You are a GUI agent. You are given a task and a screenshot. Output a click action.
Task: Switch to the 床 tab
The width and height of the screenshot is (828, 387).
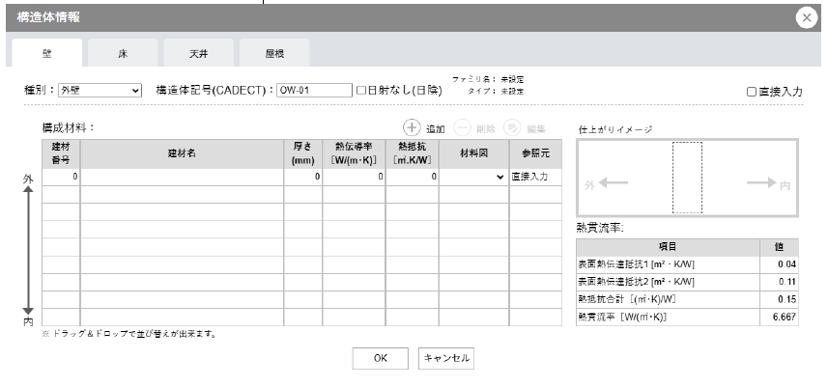coord(123,55)
